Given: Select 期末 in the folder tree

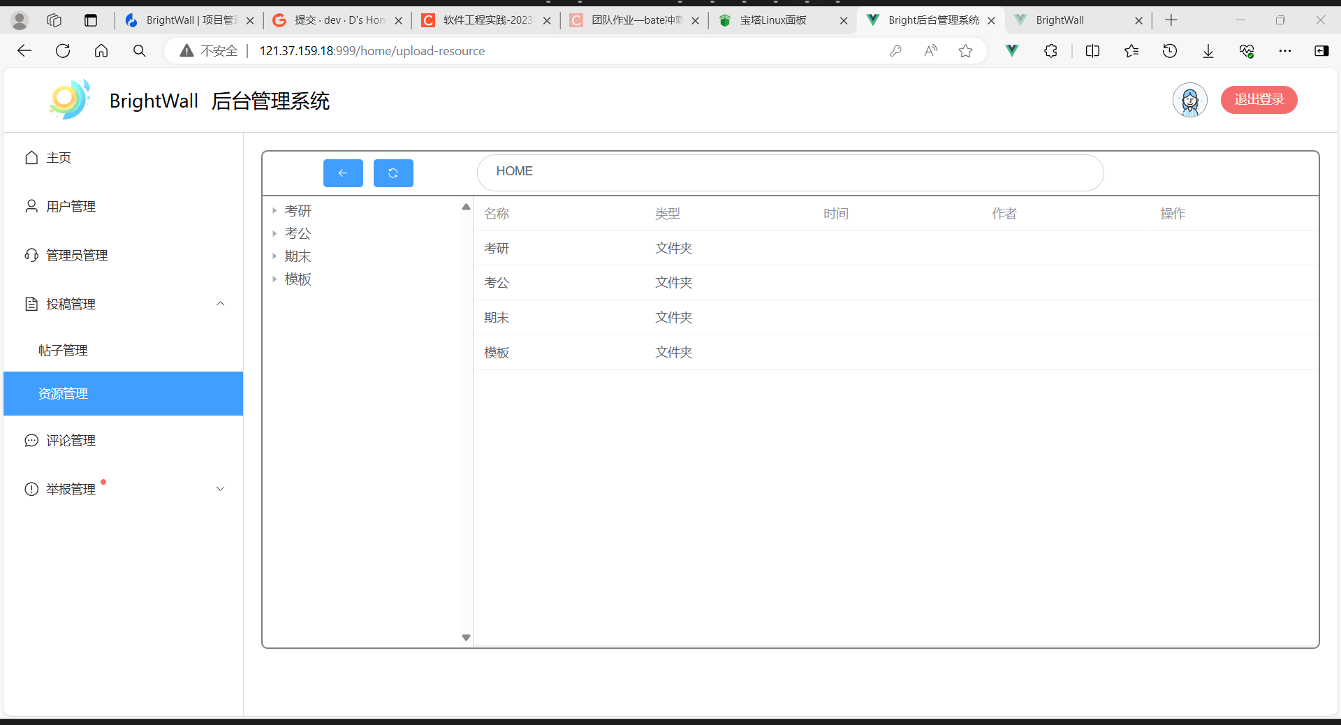Looking at the screenshot, I should pos(298,256).
